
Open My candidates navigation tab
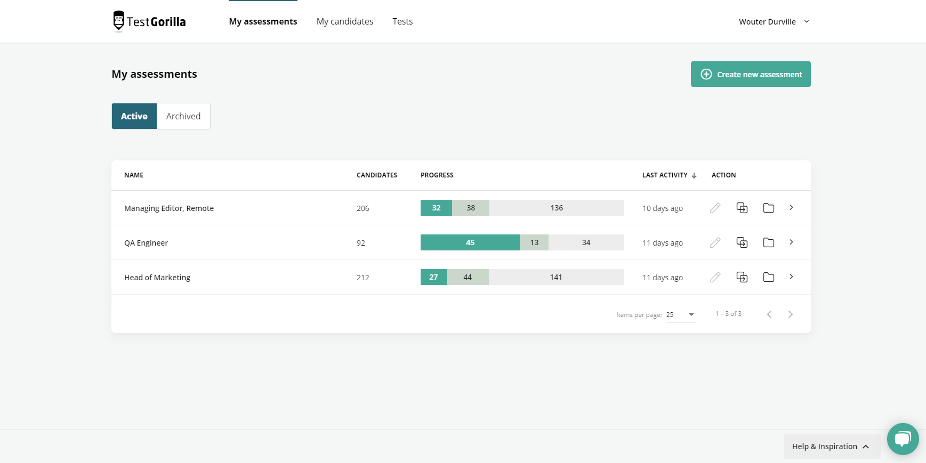[x=345, y=21]
